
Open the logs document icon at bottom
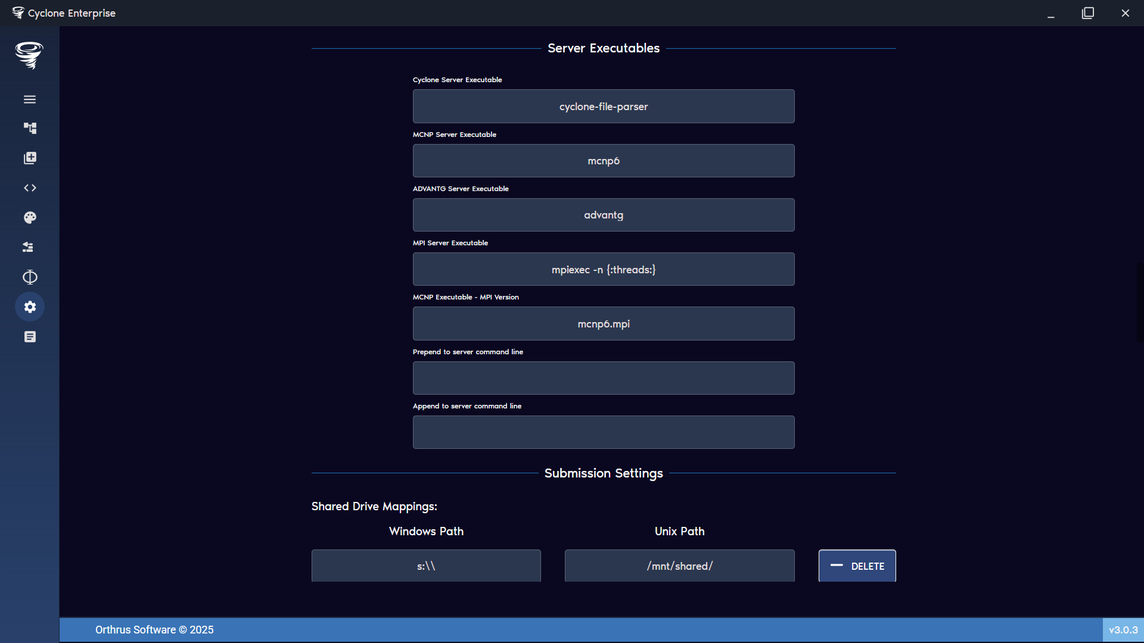(29, 336)
